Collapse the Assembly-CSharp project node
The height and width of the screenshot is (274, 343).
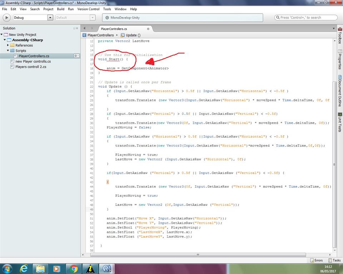(5, 40)
